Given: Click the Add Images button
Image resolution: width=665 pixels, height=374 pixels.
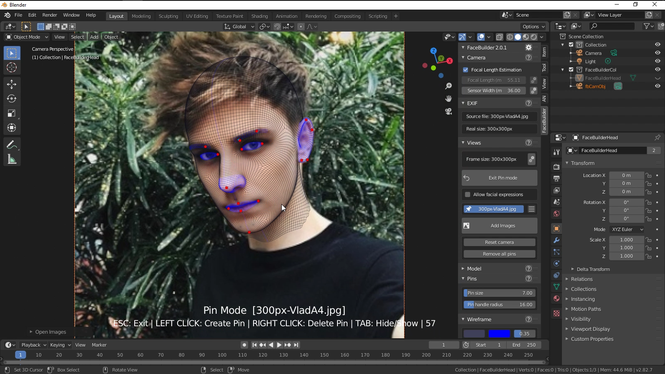Looking at the screenshot, I should coord(499,226).
